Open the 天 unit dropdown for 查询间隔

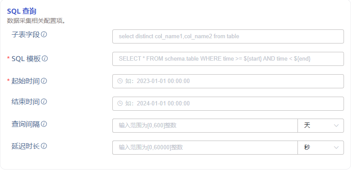tap(321, 126)
